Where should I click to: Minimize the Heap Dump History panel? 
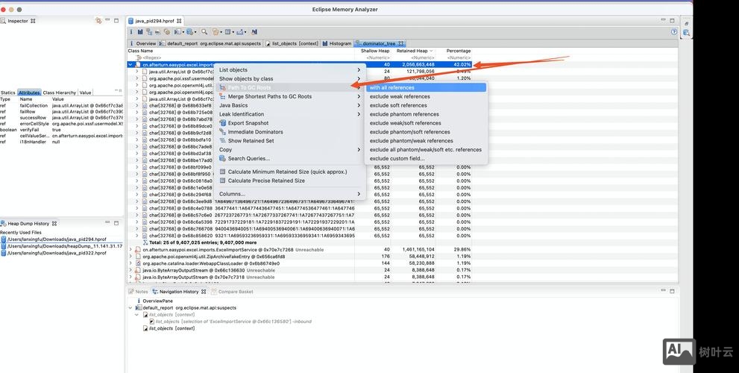[x=109, y=223]
